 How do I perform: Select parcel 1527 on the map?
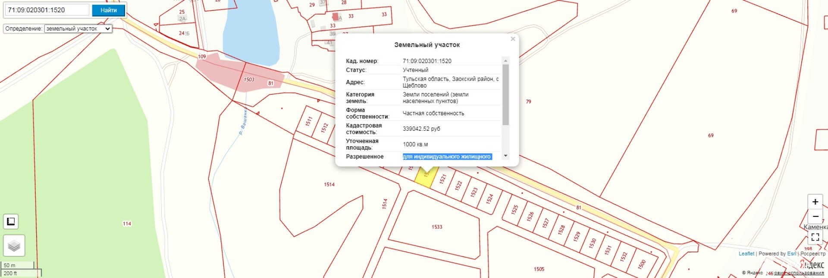coord(546,223)
